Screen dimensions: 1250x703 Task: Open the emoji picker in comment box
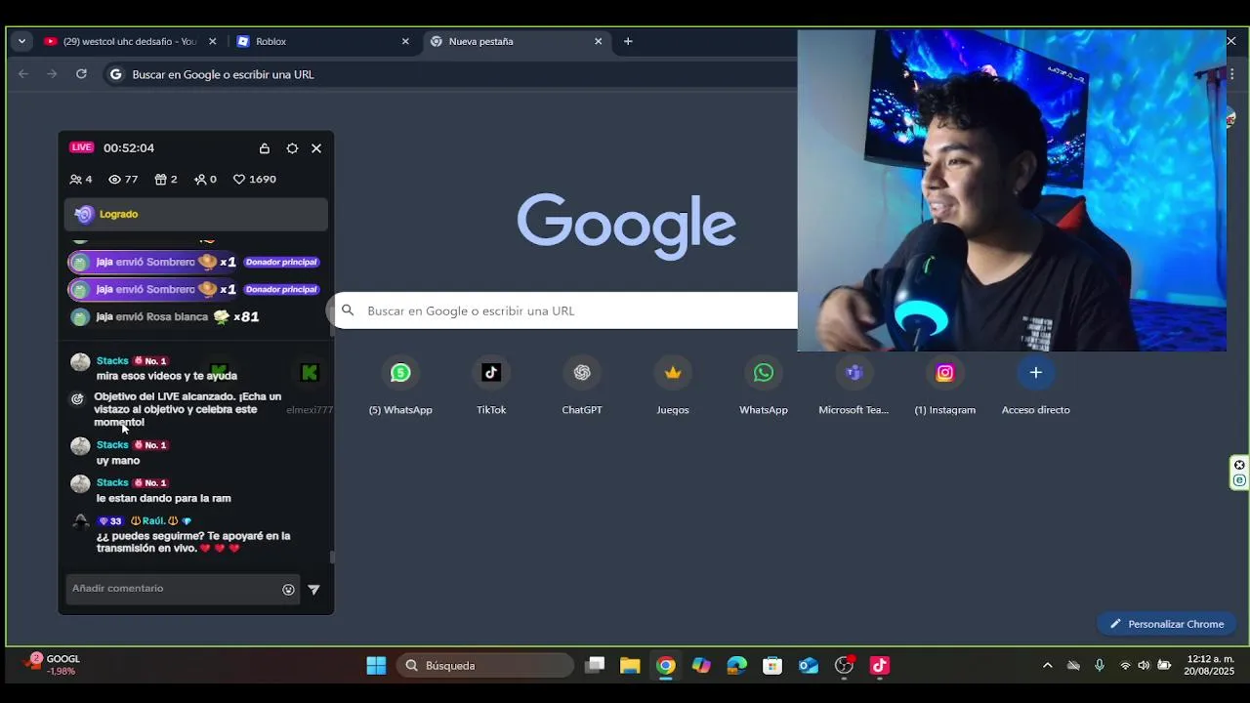288,590
